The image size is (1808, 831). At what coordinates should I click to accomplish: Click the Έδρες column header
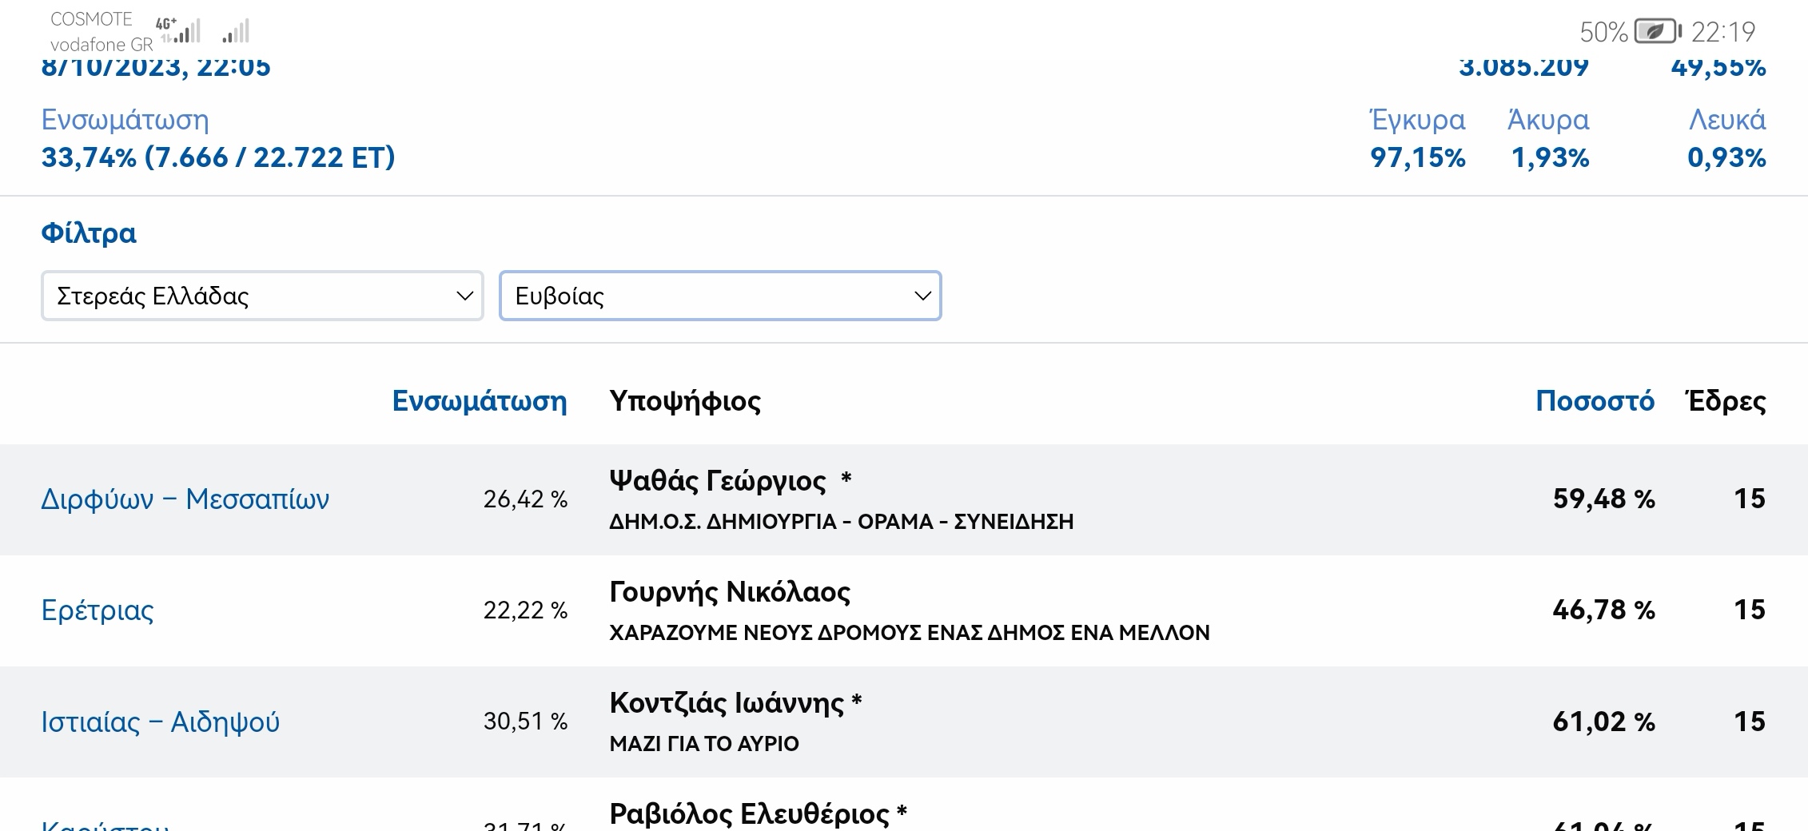pyautogui.click(x=1725, y=401)
